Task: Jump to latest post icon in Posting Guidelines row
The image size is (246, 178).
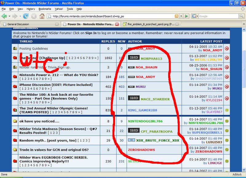Action: click(x=227, y=48)
